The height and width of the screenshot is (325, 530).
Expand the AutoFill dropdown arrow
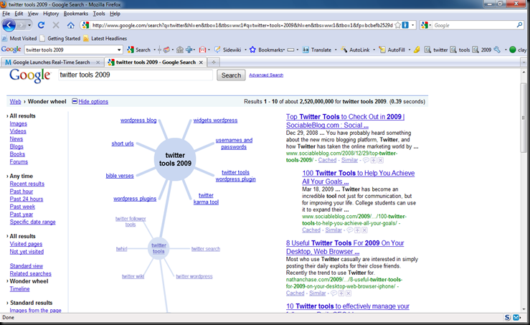pos(409,50)
